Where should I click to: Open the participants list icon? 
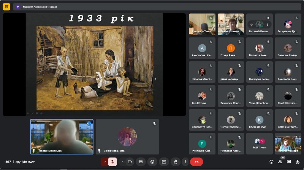point(280,162)
